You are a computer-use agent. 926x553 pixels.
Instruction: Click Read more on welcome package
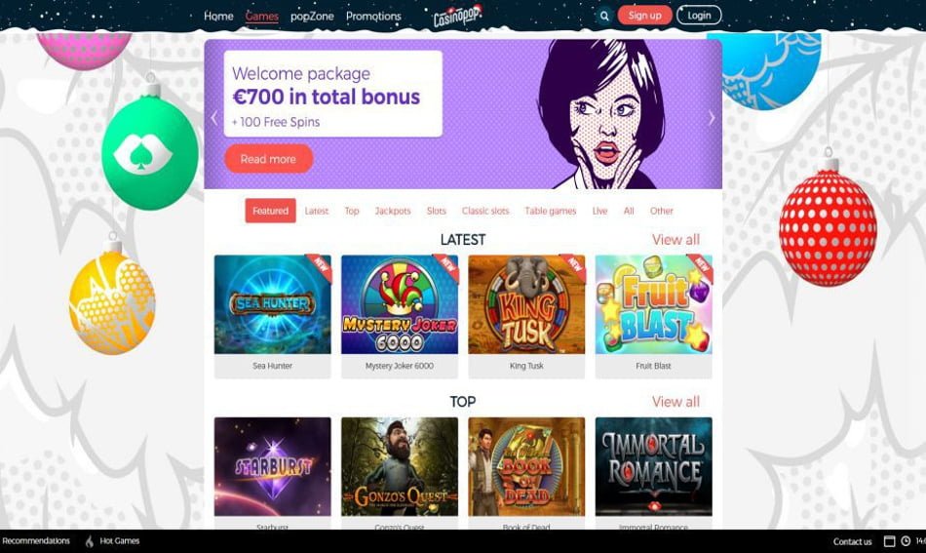(269, 159)
